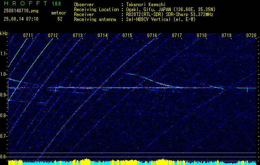Click observer name Takanori Kawachi
The height and width of the screenshot is (165, 260).
pyautogui.click(x=146, y=5)
